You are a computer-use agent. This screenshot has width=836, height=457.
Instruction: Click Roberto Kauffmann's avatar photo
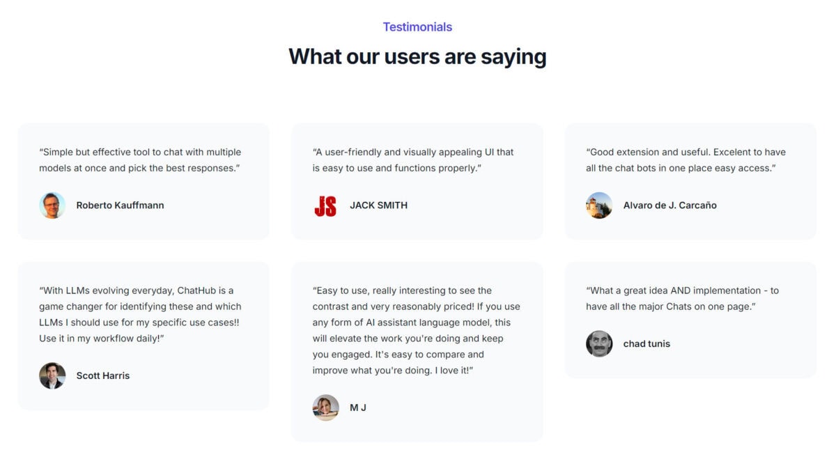[52, 206]
